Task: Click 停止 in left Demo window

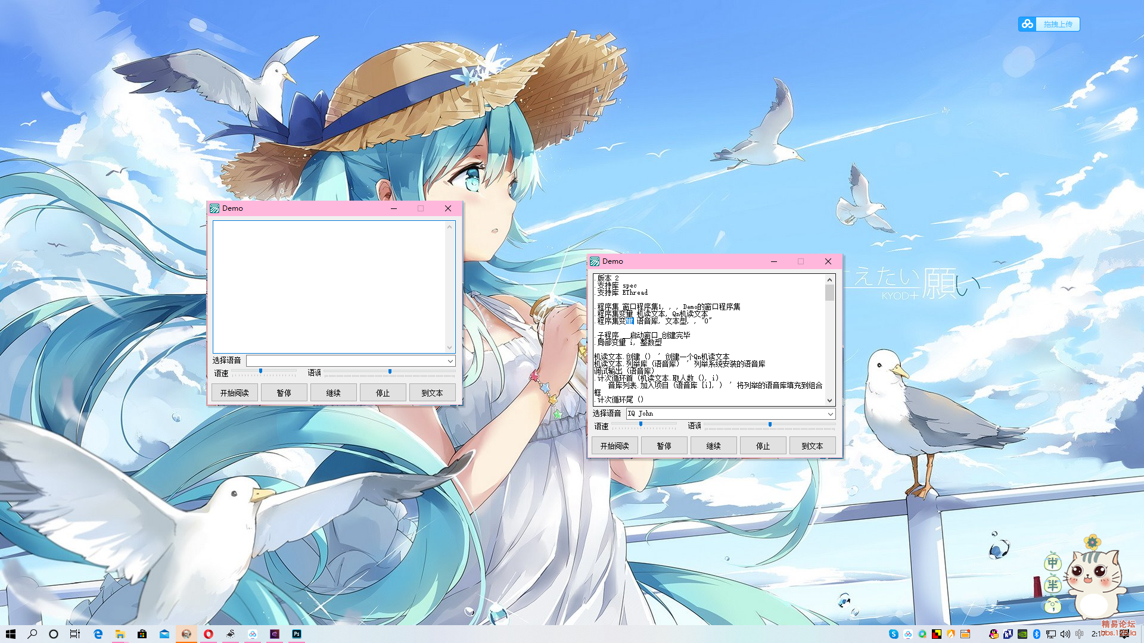Action: (383, 393)
